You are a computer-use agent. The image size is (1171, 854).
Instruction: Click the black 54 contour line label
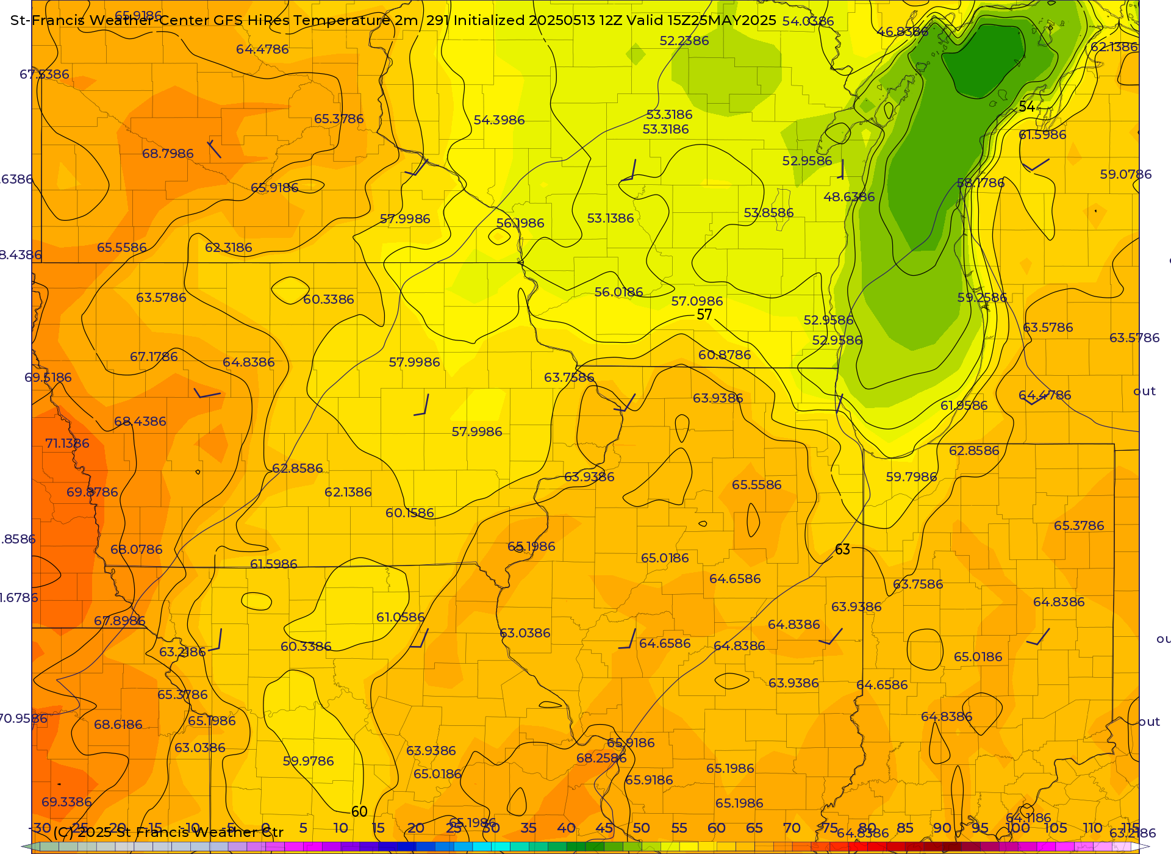click(x=1027, y=107)
